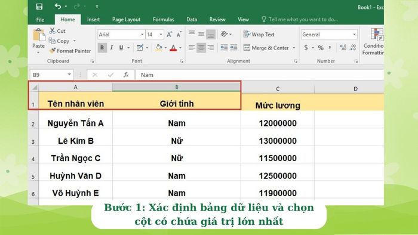Expand the Paste options arrow
The image size is (418, 235).
38,52
